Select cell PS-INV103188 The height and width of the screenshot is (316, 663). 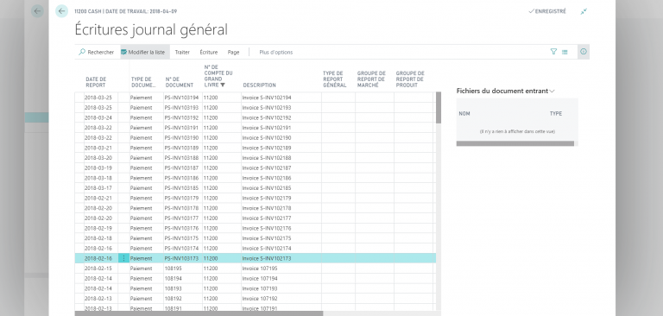[x=183, y=158]
